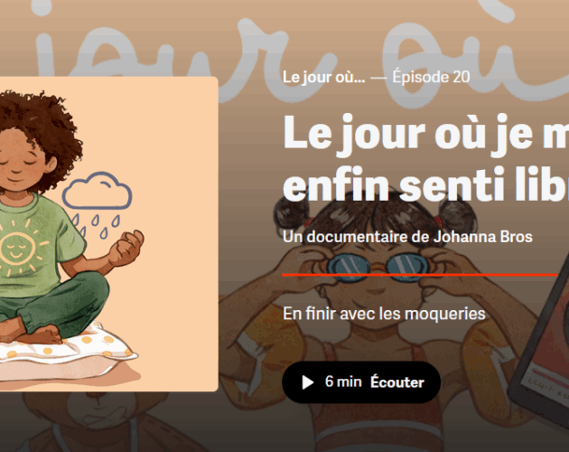Open the author name Johanna Bros
The height and width of the screenshot is (452, 569).
coord(483,237)
